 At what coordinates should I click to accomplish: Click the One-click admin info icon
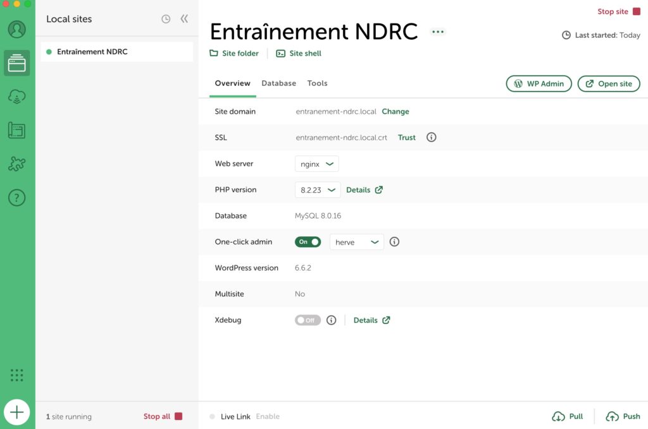[x=394, y=242]
